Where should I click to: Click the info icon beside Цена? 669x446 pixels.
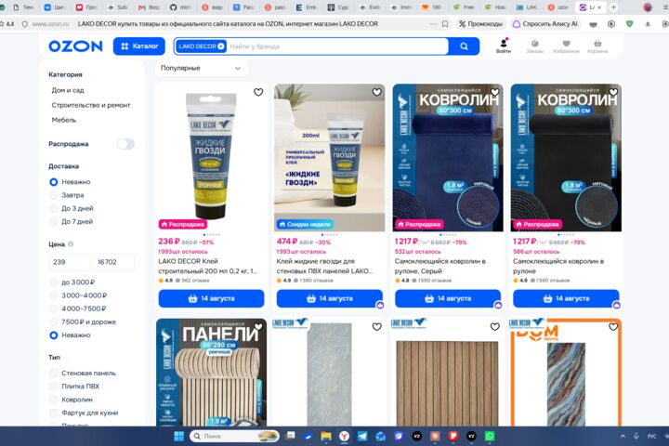(x=71, y=244)
